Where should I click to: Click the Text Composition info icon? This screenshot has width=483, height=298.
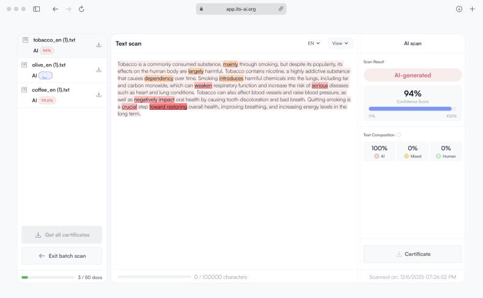click(x=399, y=135)
